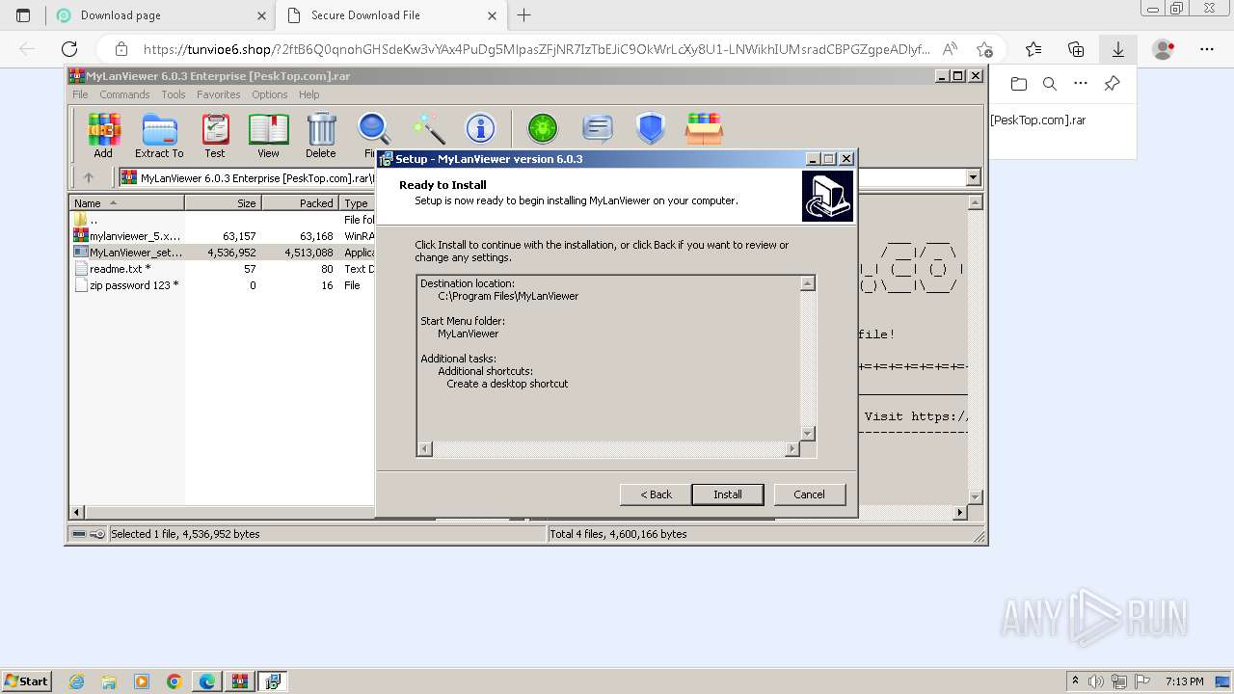Open Chrome from the taskbar
The width and height of the screenshot is (1234, 694).
coord(174,681)
